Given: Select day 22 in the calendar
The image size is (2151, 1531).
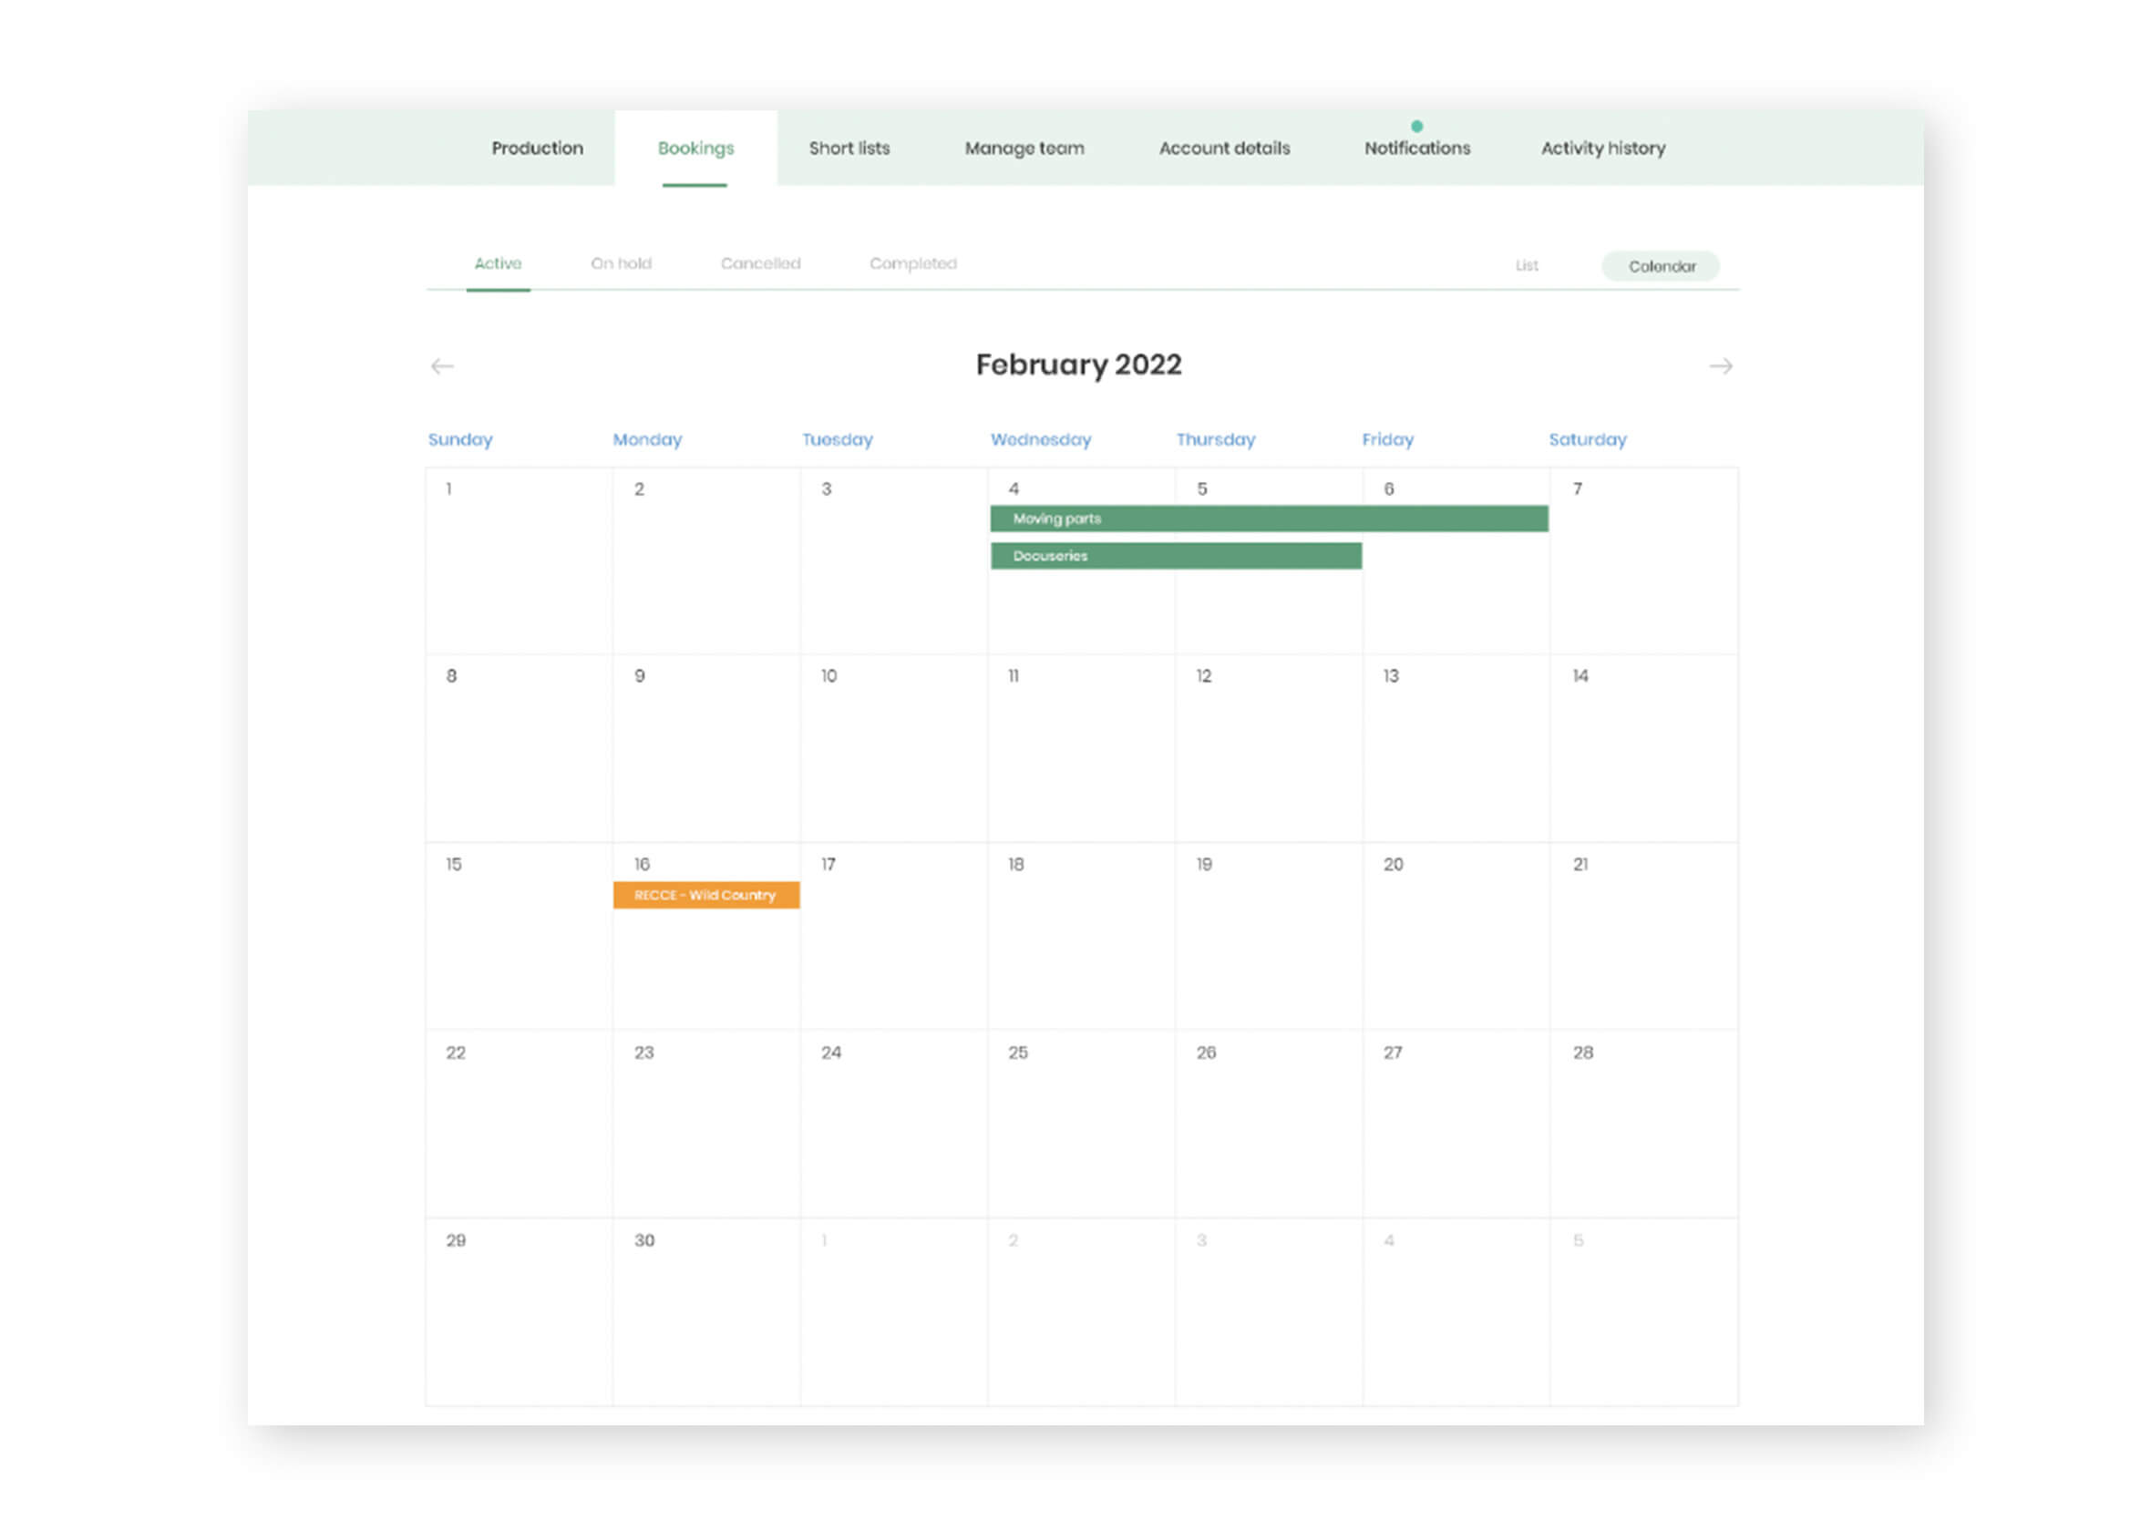Looking at the screenshot, I should (x=519, y=1124).
